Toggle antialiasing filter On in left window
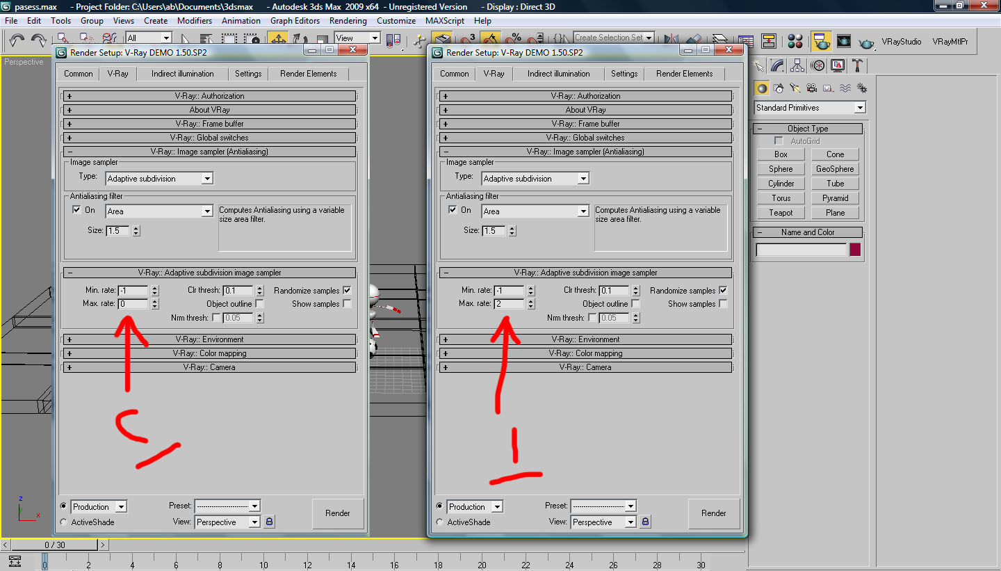The height and width of the screenshot is (571, 1001). (x=76, y=209)
